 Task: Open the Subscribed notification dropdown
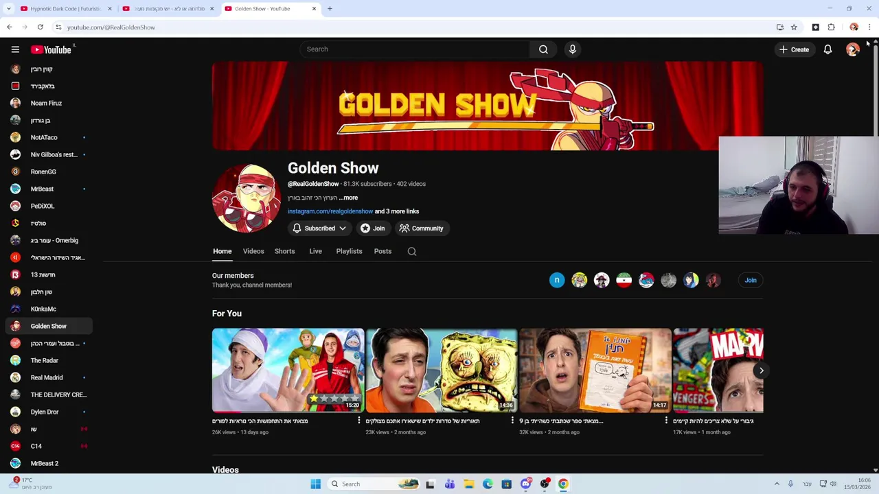(319, 228)
